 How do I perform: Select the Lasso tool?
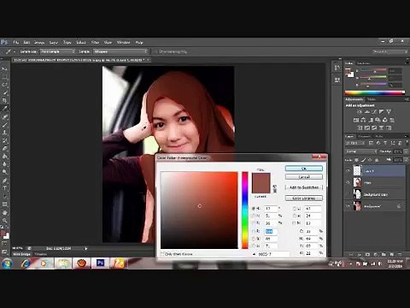(5, 85)
